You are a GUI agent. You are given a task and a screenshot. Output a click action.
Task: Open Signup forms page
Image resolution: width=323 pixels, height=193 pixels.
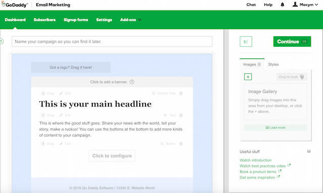[76, 20]
